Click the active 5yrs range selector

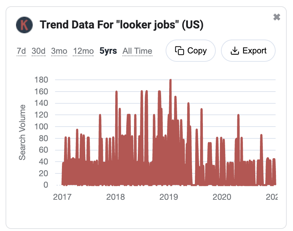coord(108,51)
